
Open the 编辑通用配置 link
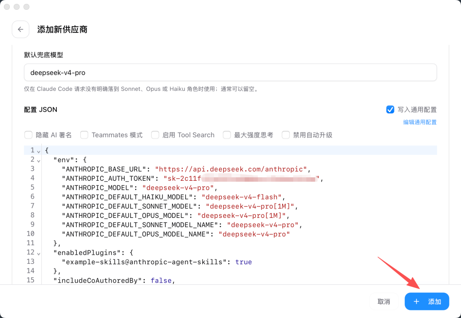(420, 122)
